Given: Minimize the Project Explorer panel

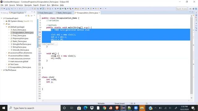Looking at the screenshot, I should pos(32,12).
